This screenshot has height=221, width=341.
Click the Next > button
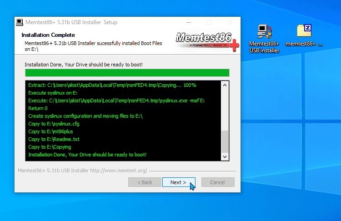pyautogui.click(x=179, y=182)
